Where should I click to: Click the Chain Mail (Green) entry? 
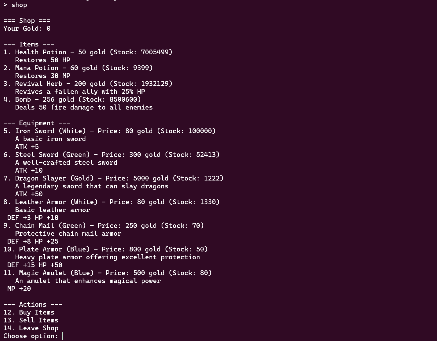103,226
